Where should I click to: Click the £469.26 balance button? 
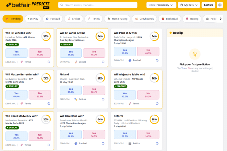(x=208, y=5)
